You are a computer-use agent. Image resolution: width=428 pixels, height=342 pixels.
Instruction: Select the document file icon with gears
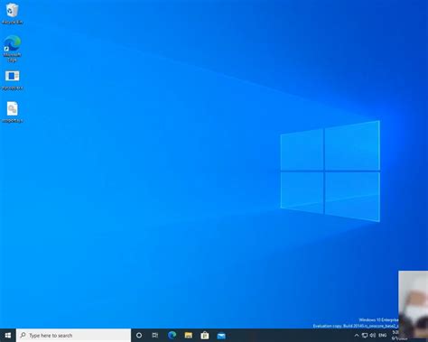coord(12,112)
